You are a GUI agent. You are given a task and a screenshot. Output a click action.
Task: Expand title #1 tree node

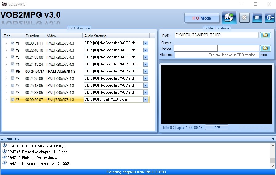[x=6, y=43]
